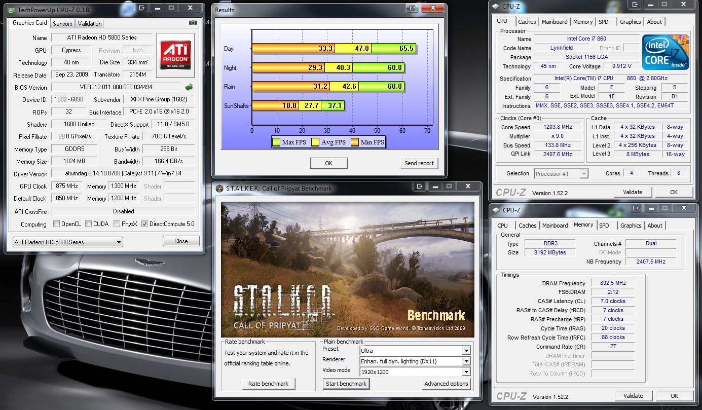Click Send report in Results window
The height and width of the screenshot is (410, 702).
click(x=419, y=163)
